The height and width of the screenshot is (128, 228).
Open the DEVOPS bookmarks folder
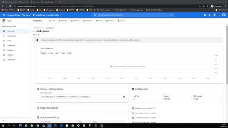coord(21,10)
